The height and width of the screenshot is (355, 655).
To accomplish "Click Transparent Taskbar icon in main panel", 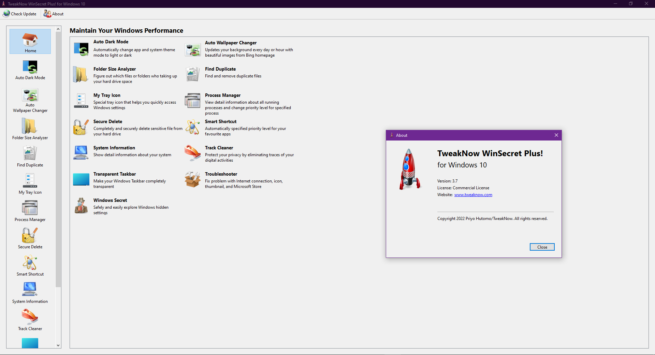I will click(x=81, y=179).
